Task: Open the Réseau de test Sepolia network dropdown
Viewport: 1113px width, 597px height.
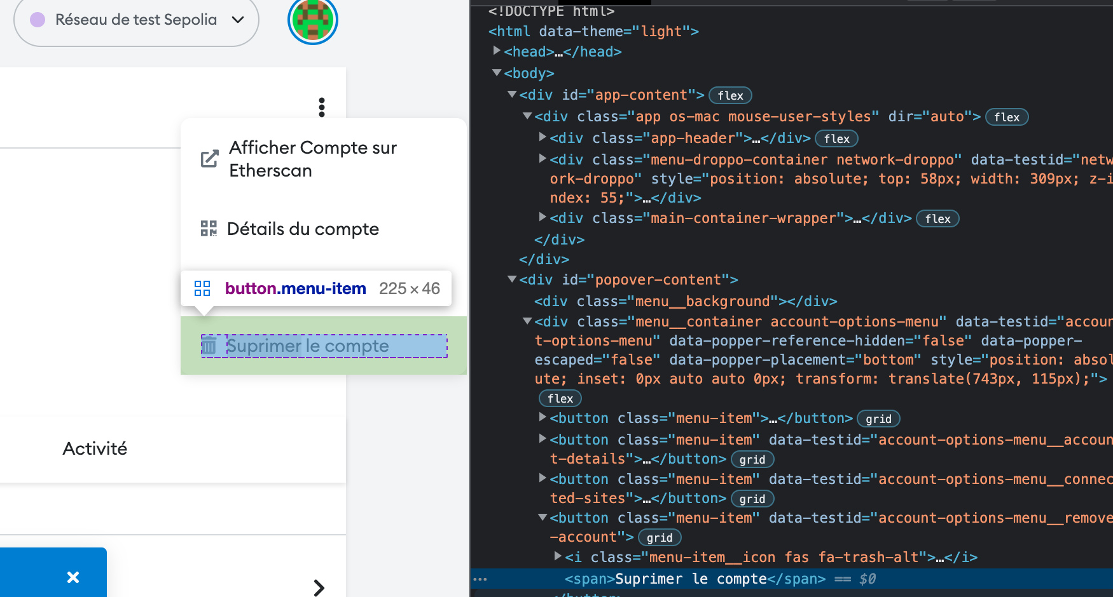Action: 136,20
